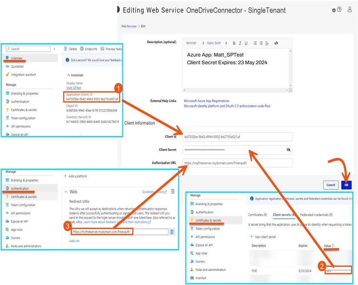Click the Value column info icon

click(333, 246)
